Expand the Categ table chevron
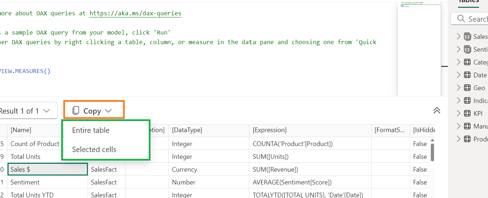488x198 pixels. [459, 62]
